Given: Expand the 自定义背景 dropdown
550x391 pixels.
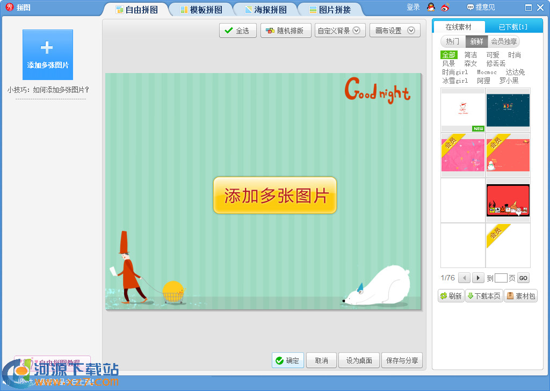Looking at the screenshot, I should [x=340, y=31].
